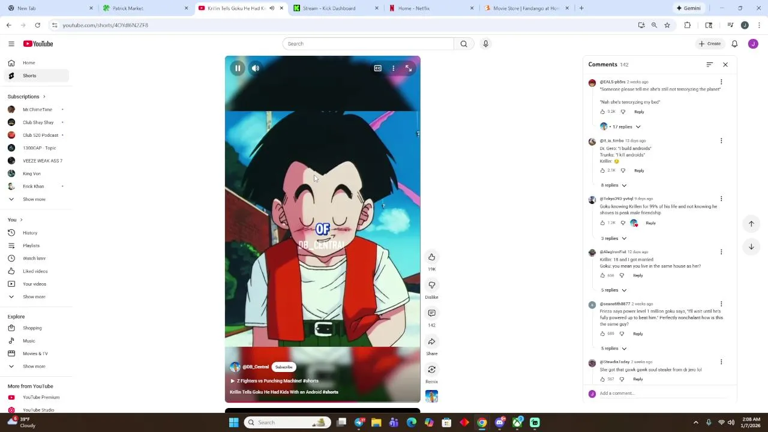Open Club Shay Shay channel

(36, 122)
